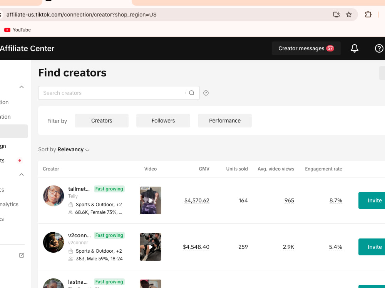
Task: Bookmark this page with the star icon
Action: pyautogui.click(x=349, y=15)
